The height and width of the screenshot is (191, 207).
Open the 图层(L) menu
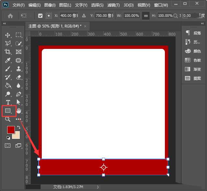pyautogui.click(x=65, y=5)
